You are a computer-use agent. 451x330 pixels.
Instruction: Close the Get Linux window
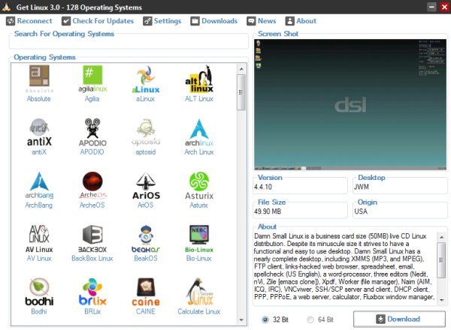(445, 7)
